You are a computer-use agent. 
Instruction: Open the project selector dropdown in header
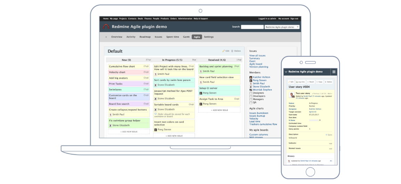[x=282, y=27]
